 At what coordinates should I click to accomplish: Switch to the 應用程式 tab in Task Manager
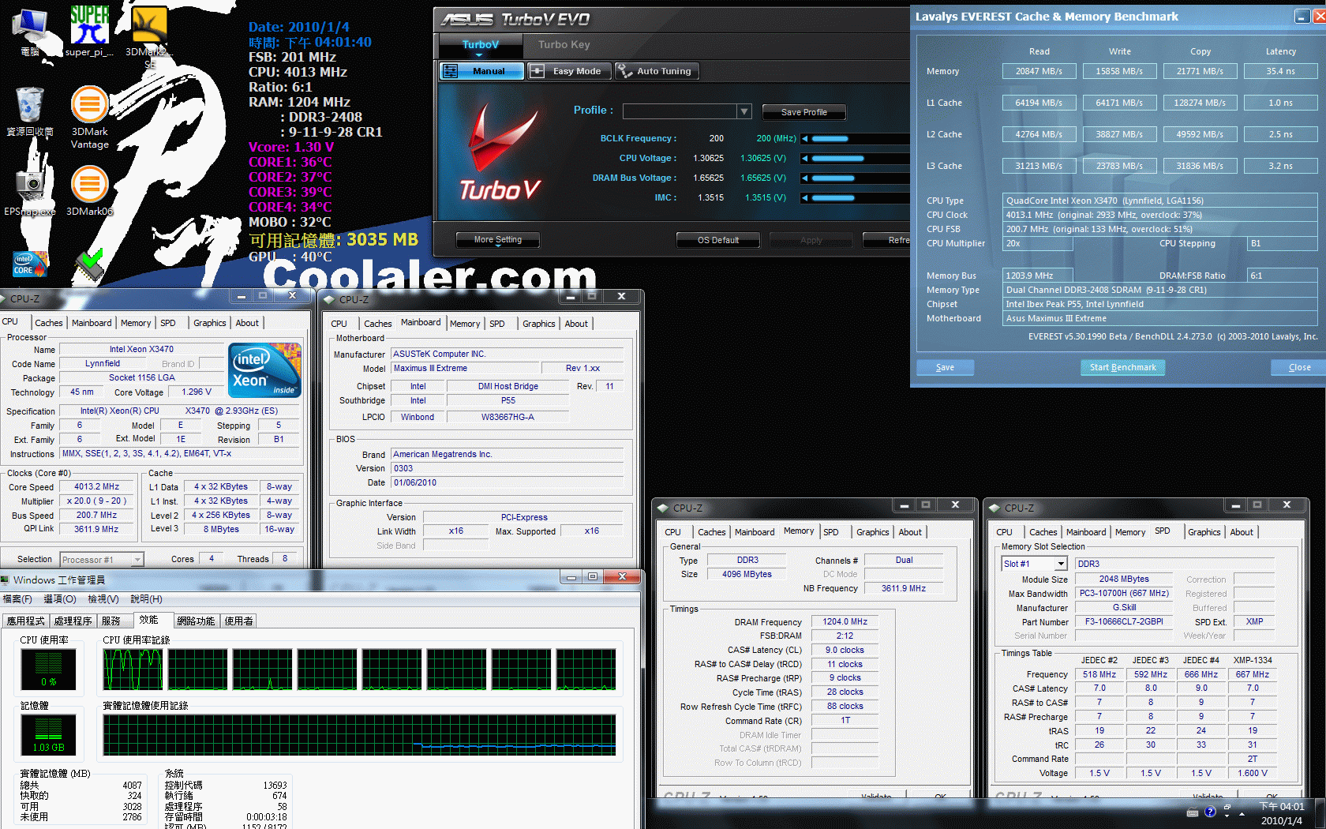coord(26,621)
